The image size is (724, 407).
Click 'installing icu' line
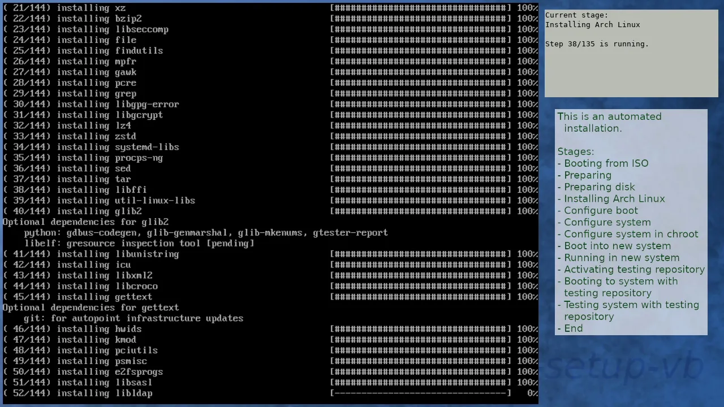(x=270, y=265)
